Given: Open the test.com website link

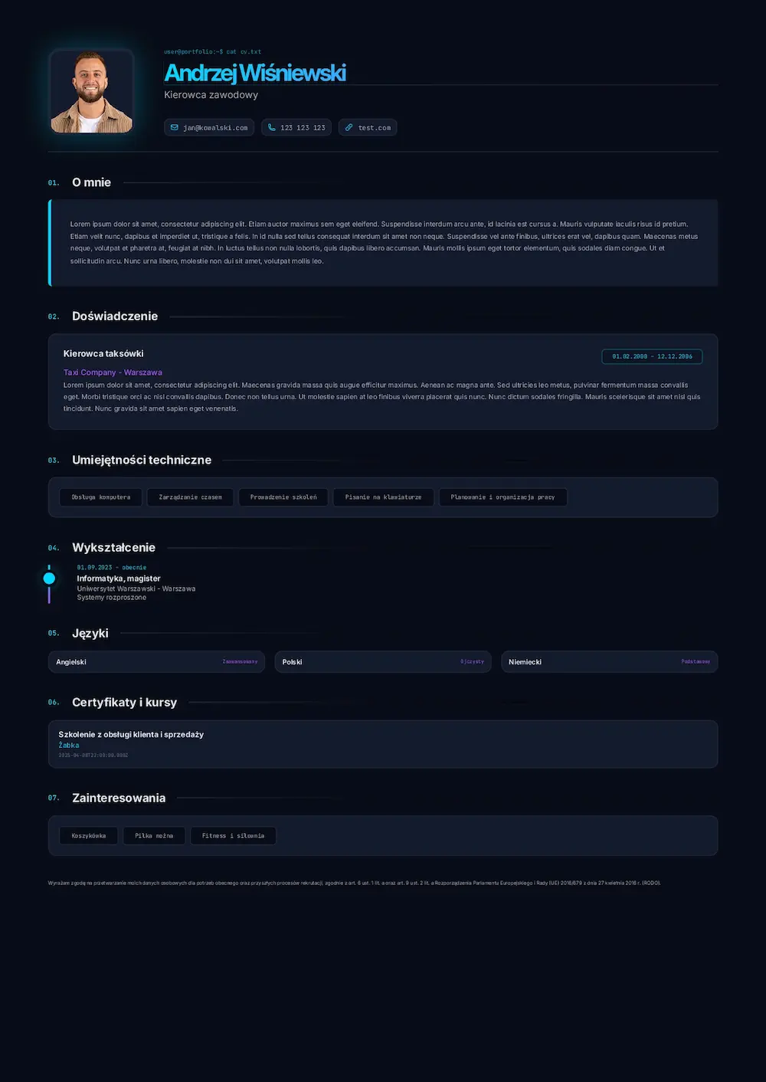Looking at the screenshot, I should [374, 128].
